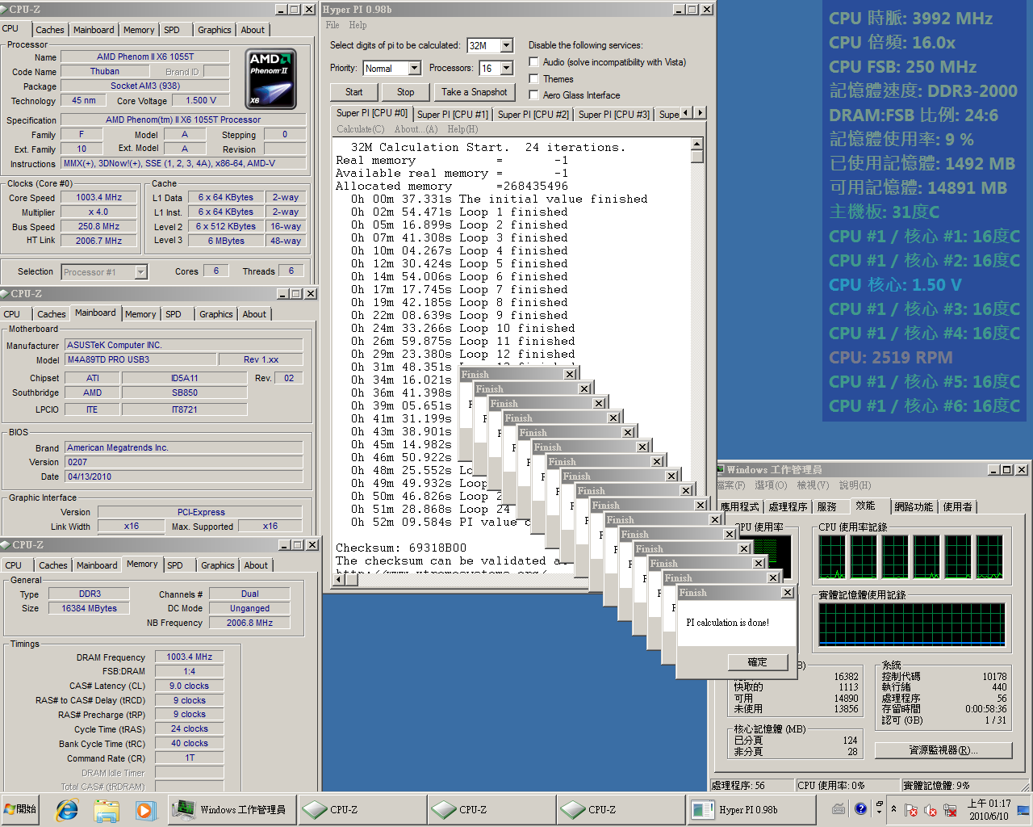Open Task Manager 檢視(V) menu
This screenshot has width=1033, height=827.
813,485
